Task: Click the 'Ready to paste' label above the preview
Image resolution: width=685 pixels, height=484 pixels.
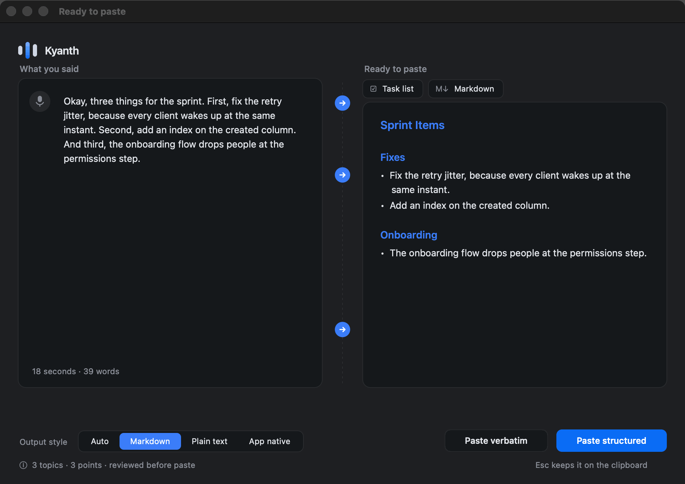Action: tap(395, 69)
